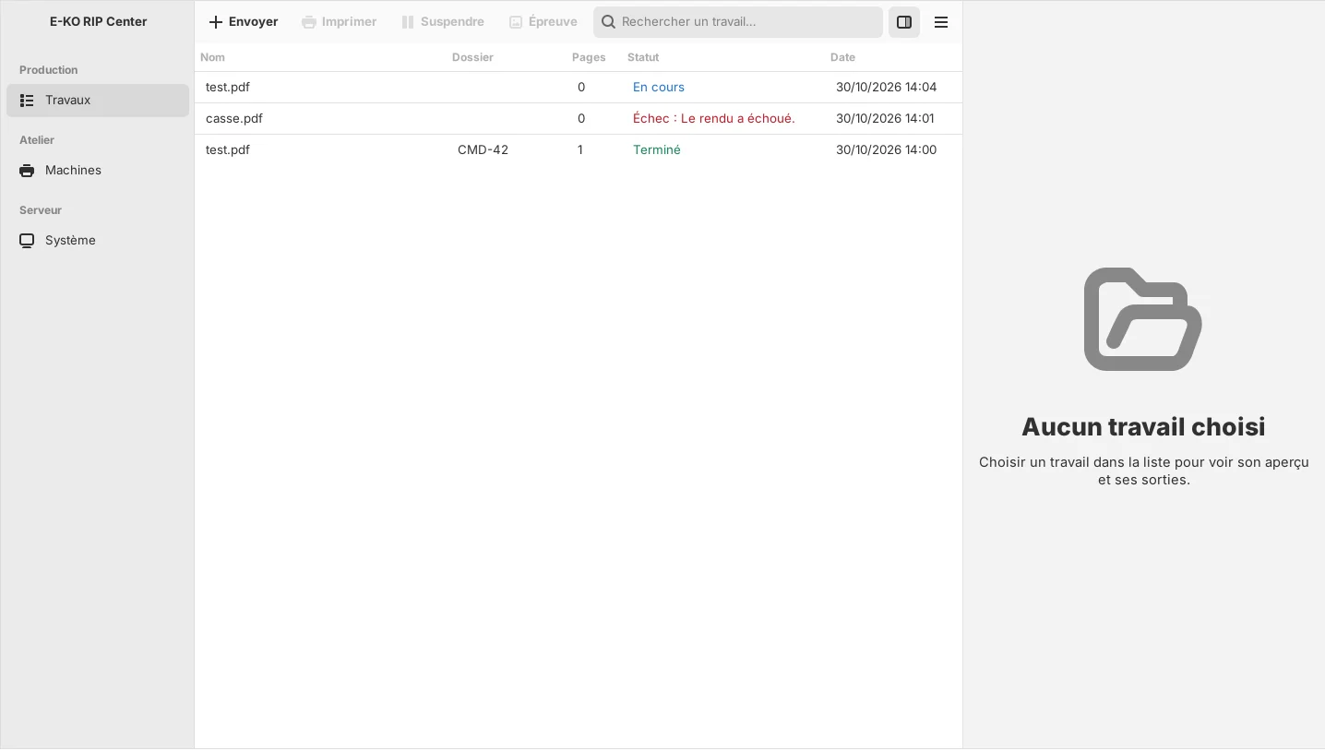This screenshot has height=751, width=1325.
Task: Click the Système monitor icon in sidebar
Action: pos(27,241)
